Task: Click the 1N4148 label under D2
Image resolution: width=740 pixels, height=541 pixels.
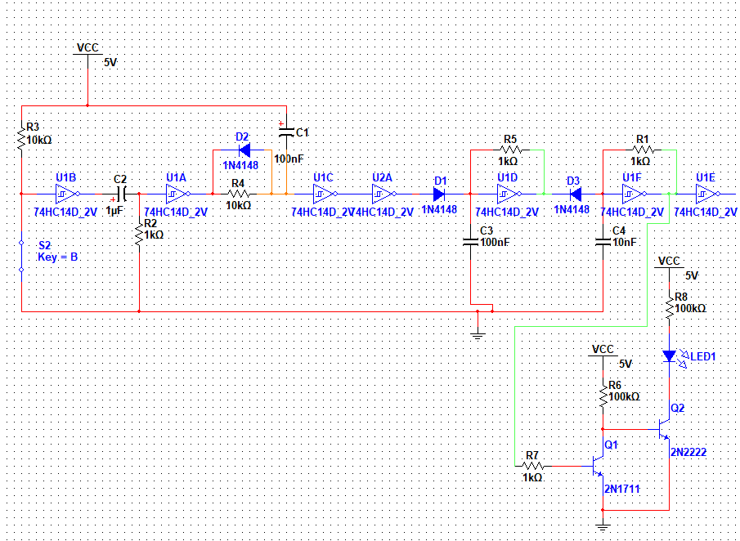Action: click(x=240, y=166)
